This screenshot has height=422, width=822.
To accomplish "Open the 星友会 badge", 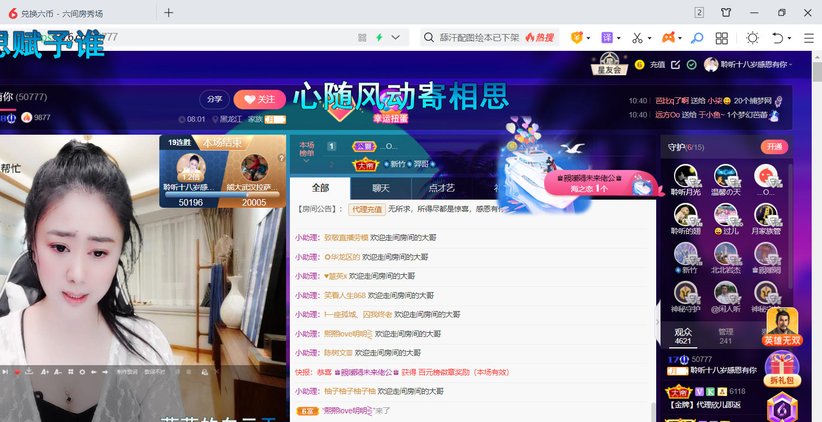I will coord(610,64).
